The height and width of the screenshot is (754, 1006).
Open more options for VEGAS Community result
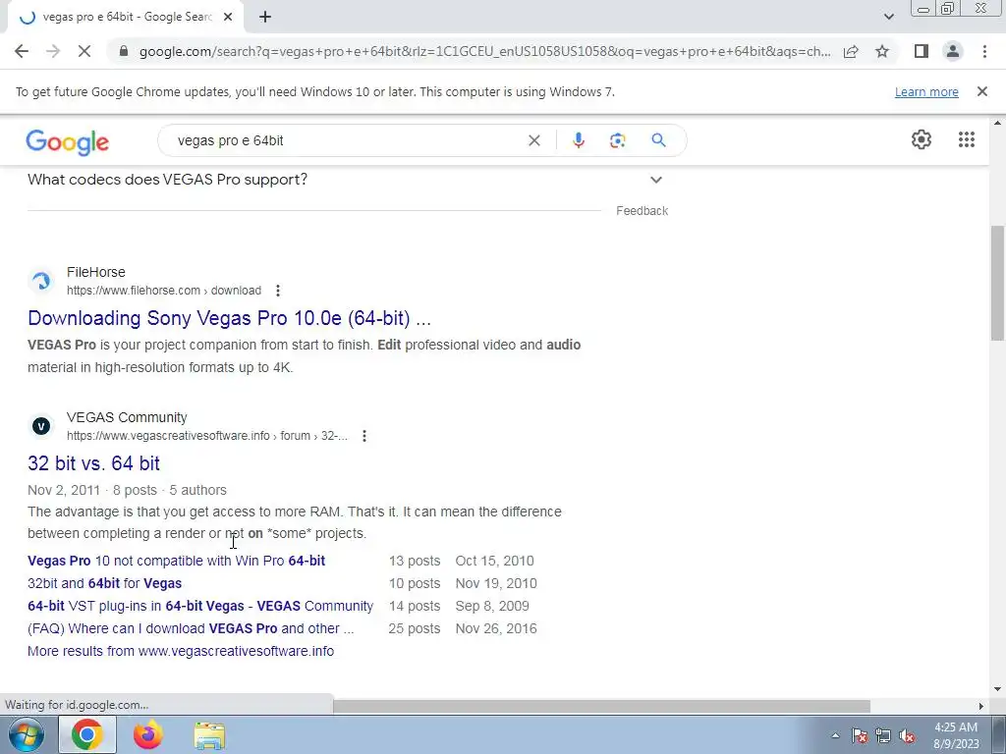click(364, 436)
